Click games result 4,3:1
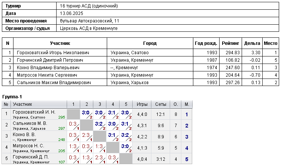 click(142, 126)
